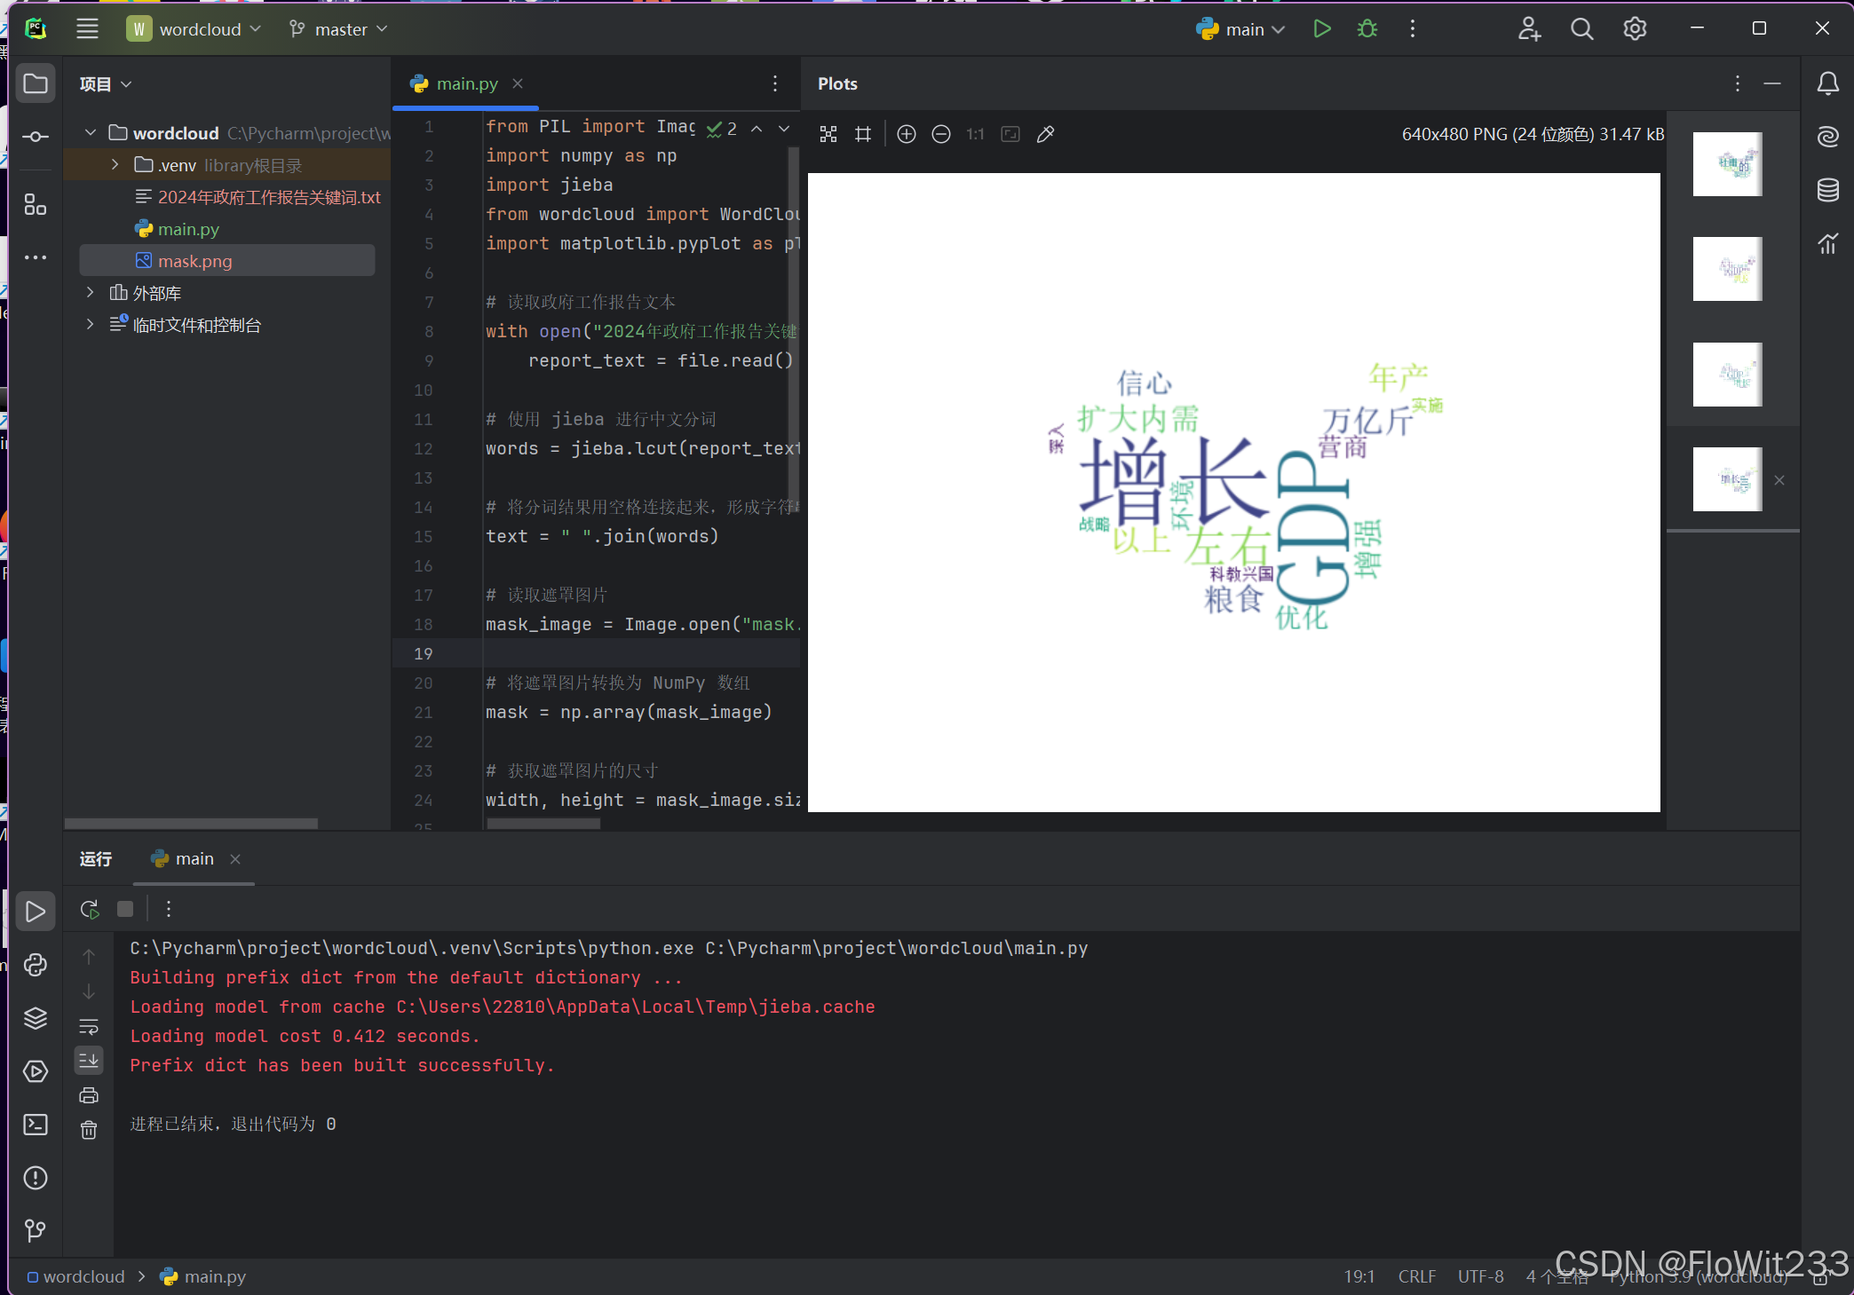Select the first plot thumbnail
Image resolution: width=1854 pixels, height=1295 pixels.
(1727, 164)
